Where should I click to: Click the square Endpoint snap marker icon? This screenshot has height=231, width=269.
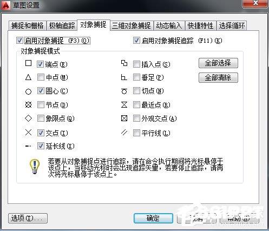(28, 63)
